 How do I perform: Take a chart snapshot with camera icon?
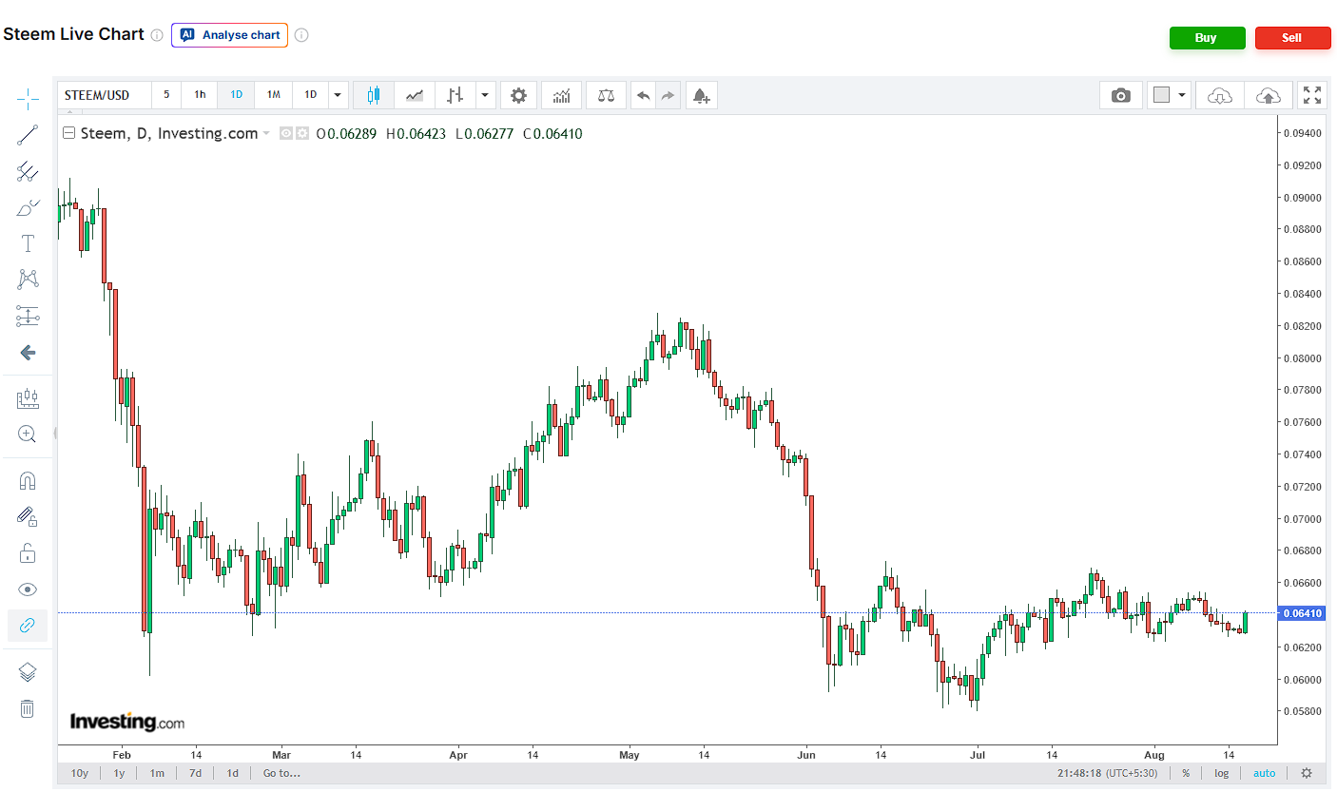coord(1121,95)
